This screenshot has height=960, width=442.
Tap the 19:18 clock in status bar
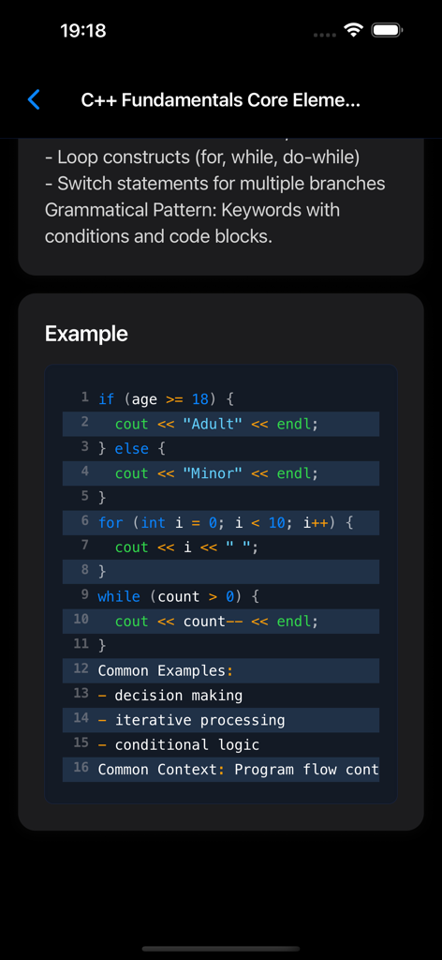(x=83, y=31)
